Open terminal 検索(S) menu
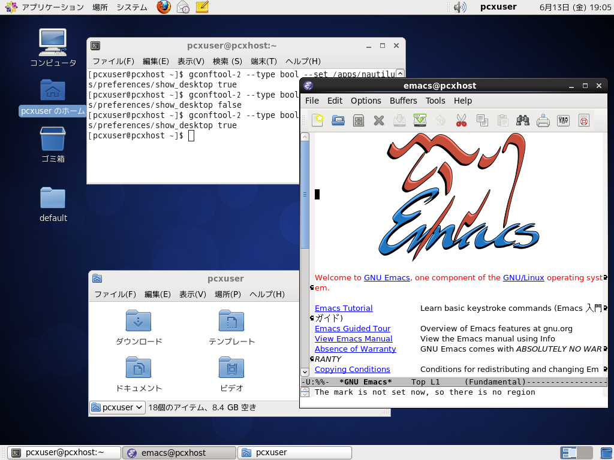The width and height of the screenshot is (614, 460). coord(227,62)
